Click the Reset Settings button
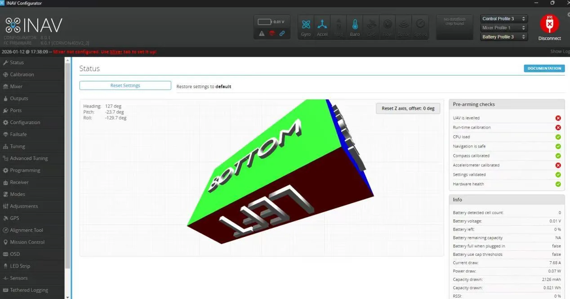The width and height of the screenshot is (570, 299). click(x=125, y=85)
